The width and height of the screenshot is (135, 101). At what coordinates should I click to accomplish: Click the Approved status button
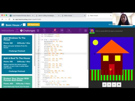pos(33,25)
